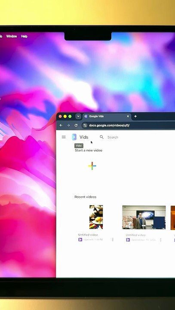Open more options for the presenter video

[x=160, y=240]
